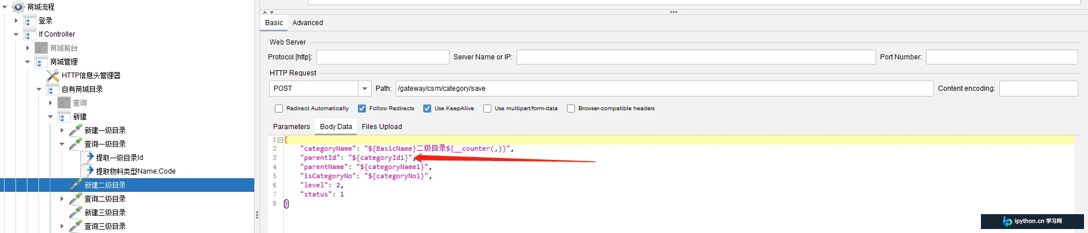This screenshot has width=1088, height=233.
Task: Collapse the 商城管理 node
Action: click(28, 62)
